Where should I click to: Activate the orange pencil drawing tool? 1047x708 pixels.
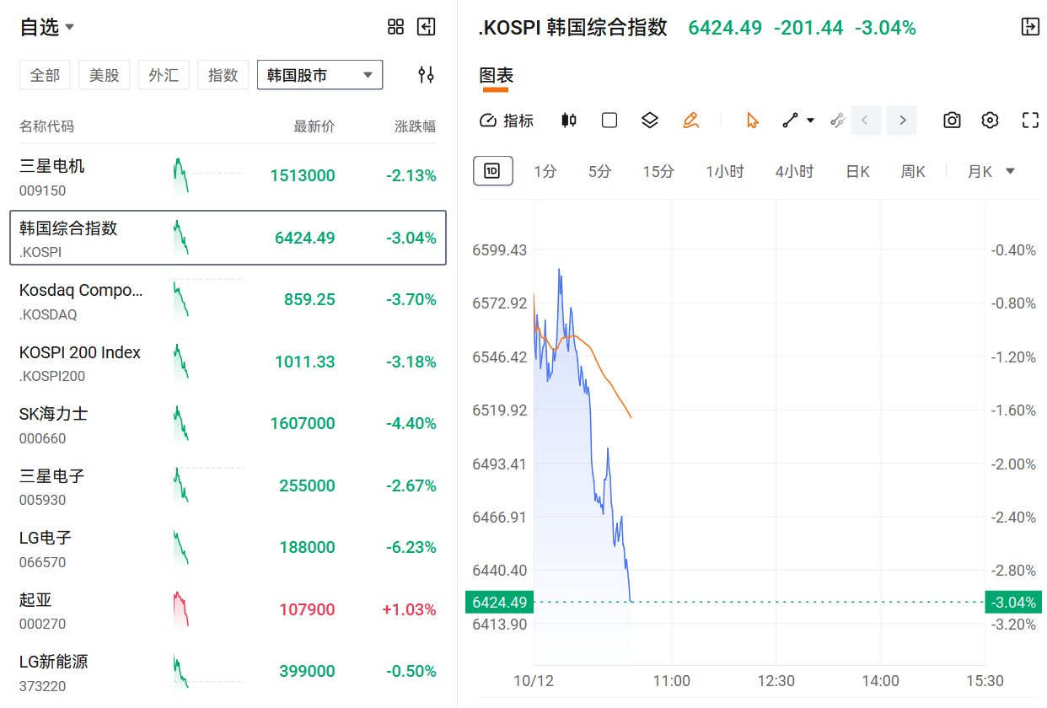(x=691, y=121)
